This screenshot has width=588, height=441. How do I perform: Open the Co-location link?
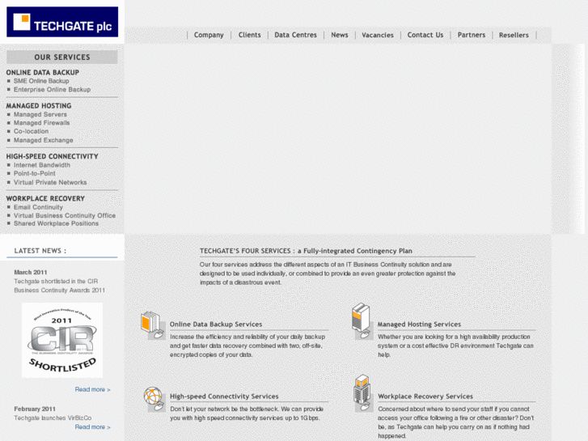(31, 131)
